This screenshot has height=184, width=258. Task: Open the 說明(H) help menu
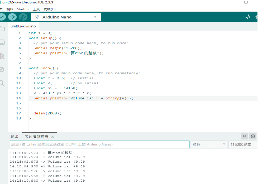pyautogui.click(x=50, y=9)
